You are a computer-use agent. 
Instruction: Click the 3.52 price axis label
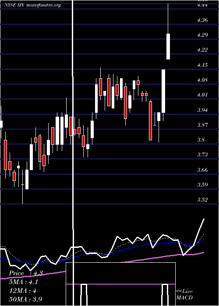202,200
